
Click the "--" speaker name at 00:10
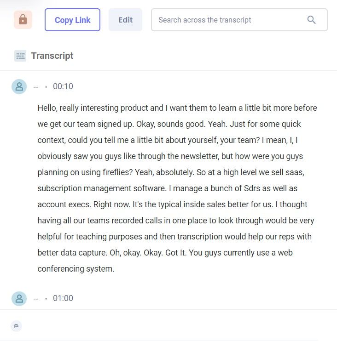(x=36, y=86)
